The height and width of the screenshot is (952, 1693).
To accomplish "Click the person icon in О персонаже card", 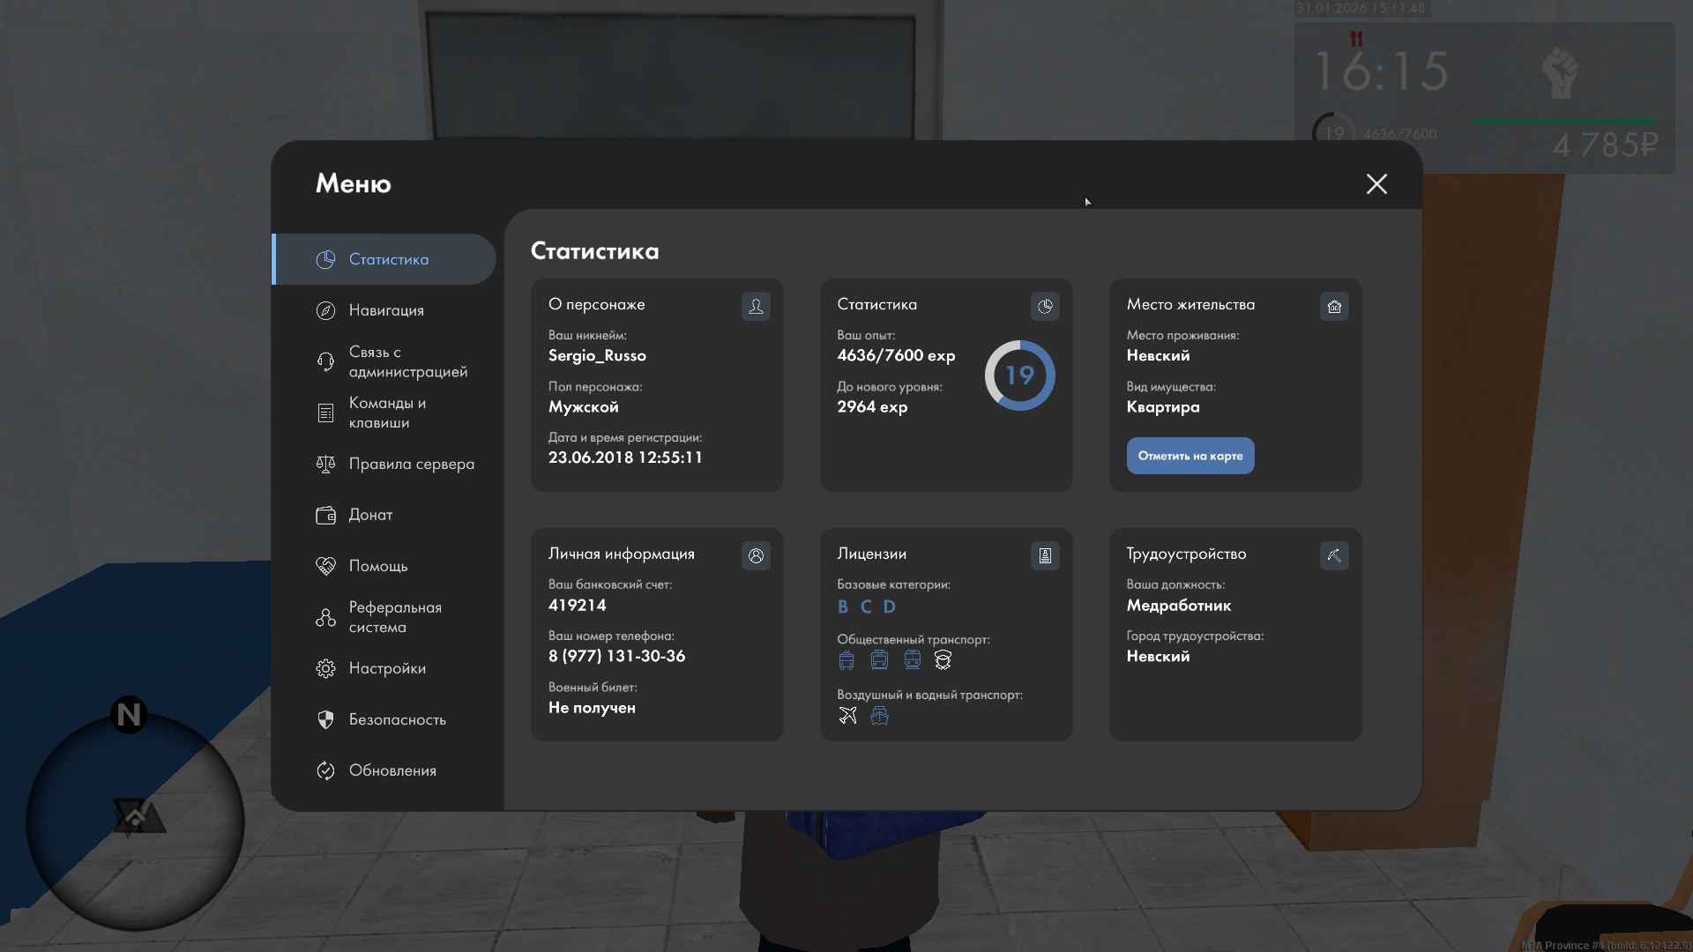I will (x=756, y=307).
